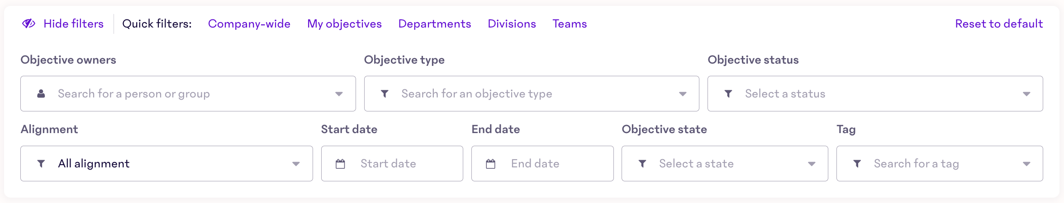This screenshot has height=203, width=1064.
Task: Click the eye icon beside Hide filters
Action: point(28,23)
